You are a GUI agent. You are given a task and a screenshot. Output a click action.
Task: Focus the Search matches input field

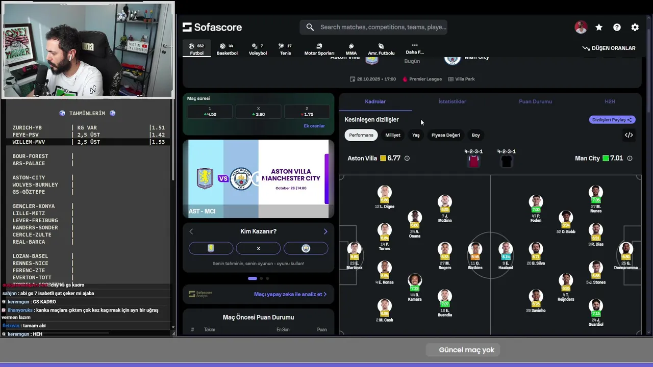coord(383,27)
